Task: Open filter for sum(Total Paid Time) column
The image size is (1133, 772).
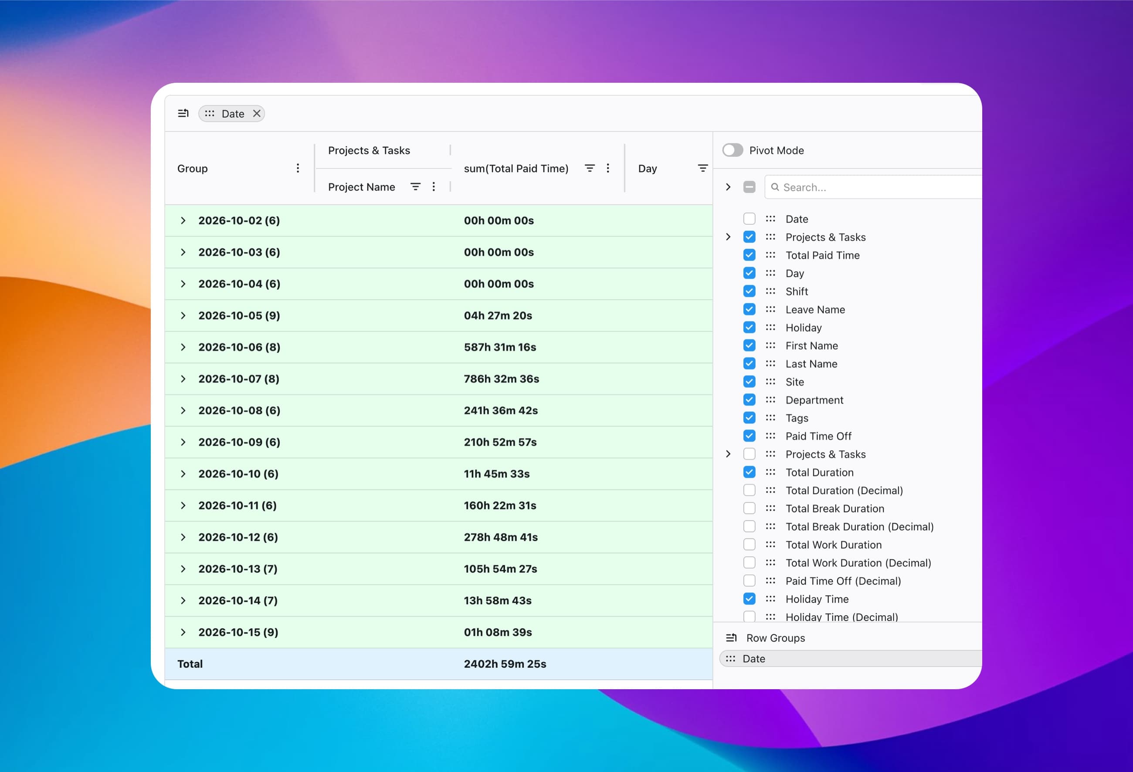Action: tap(590, 168)
